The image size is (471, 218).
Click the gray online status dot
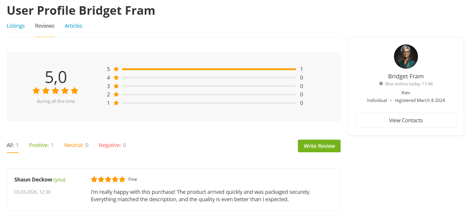pyautogui.click(x=381, y=84)
